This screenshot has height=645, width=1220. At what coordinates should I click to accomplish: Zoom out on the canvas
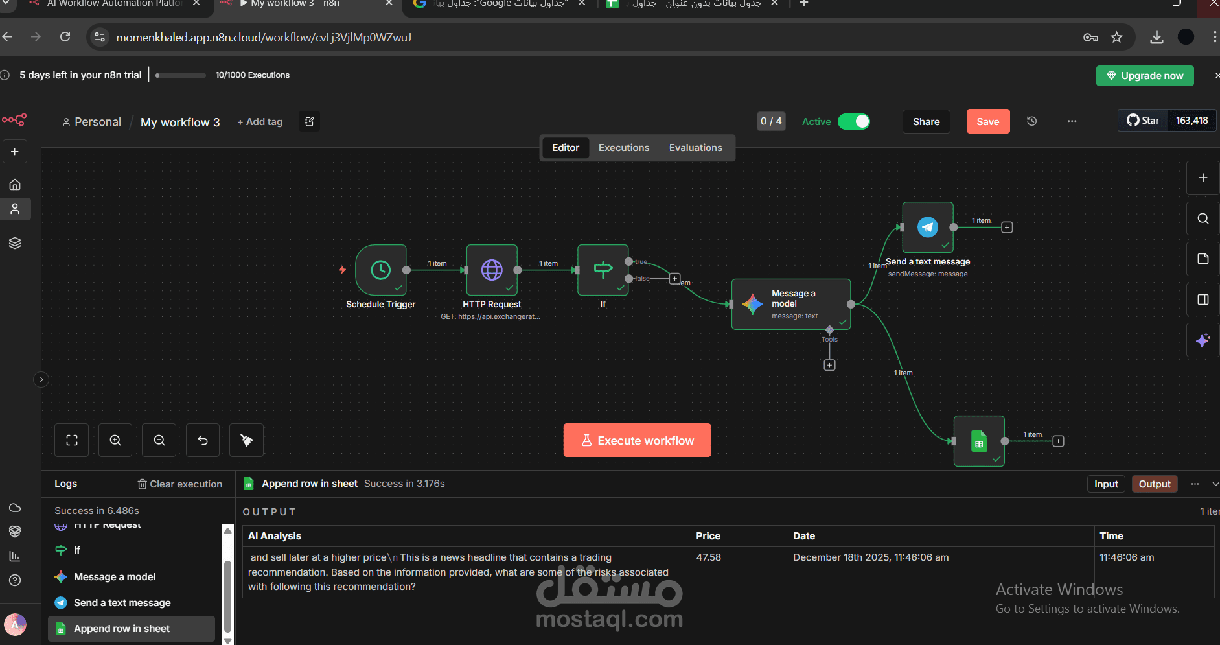point(159,440)
